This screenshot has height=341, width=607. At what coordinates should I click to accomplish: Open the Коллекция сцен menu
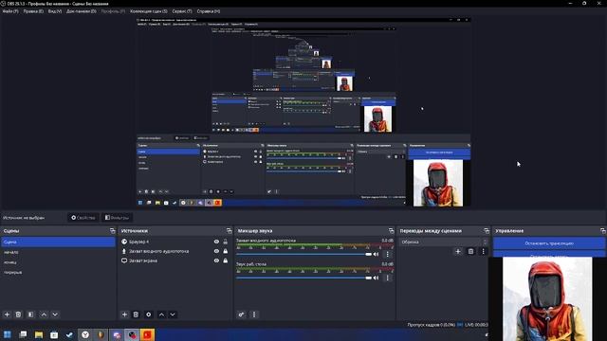(x=149, y=11)
